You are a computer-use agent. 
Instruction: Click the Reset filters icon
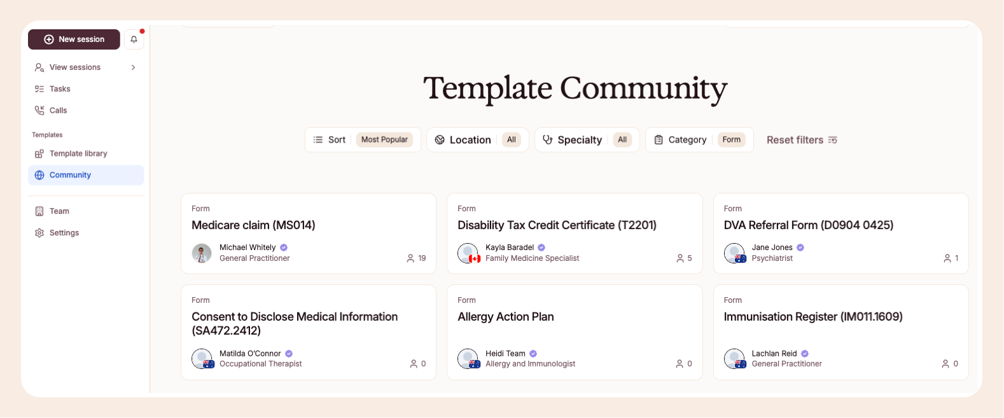pyautogui.click(x=833, y=140)
